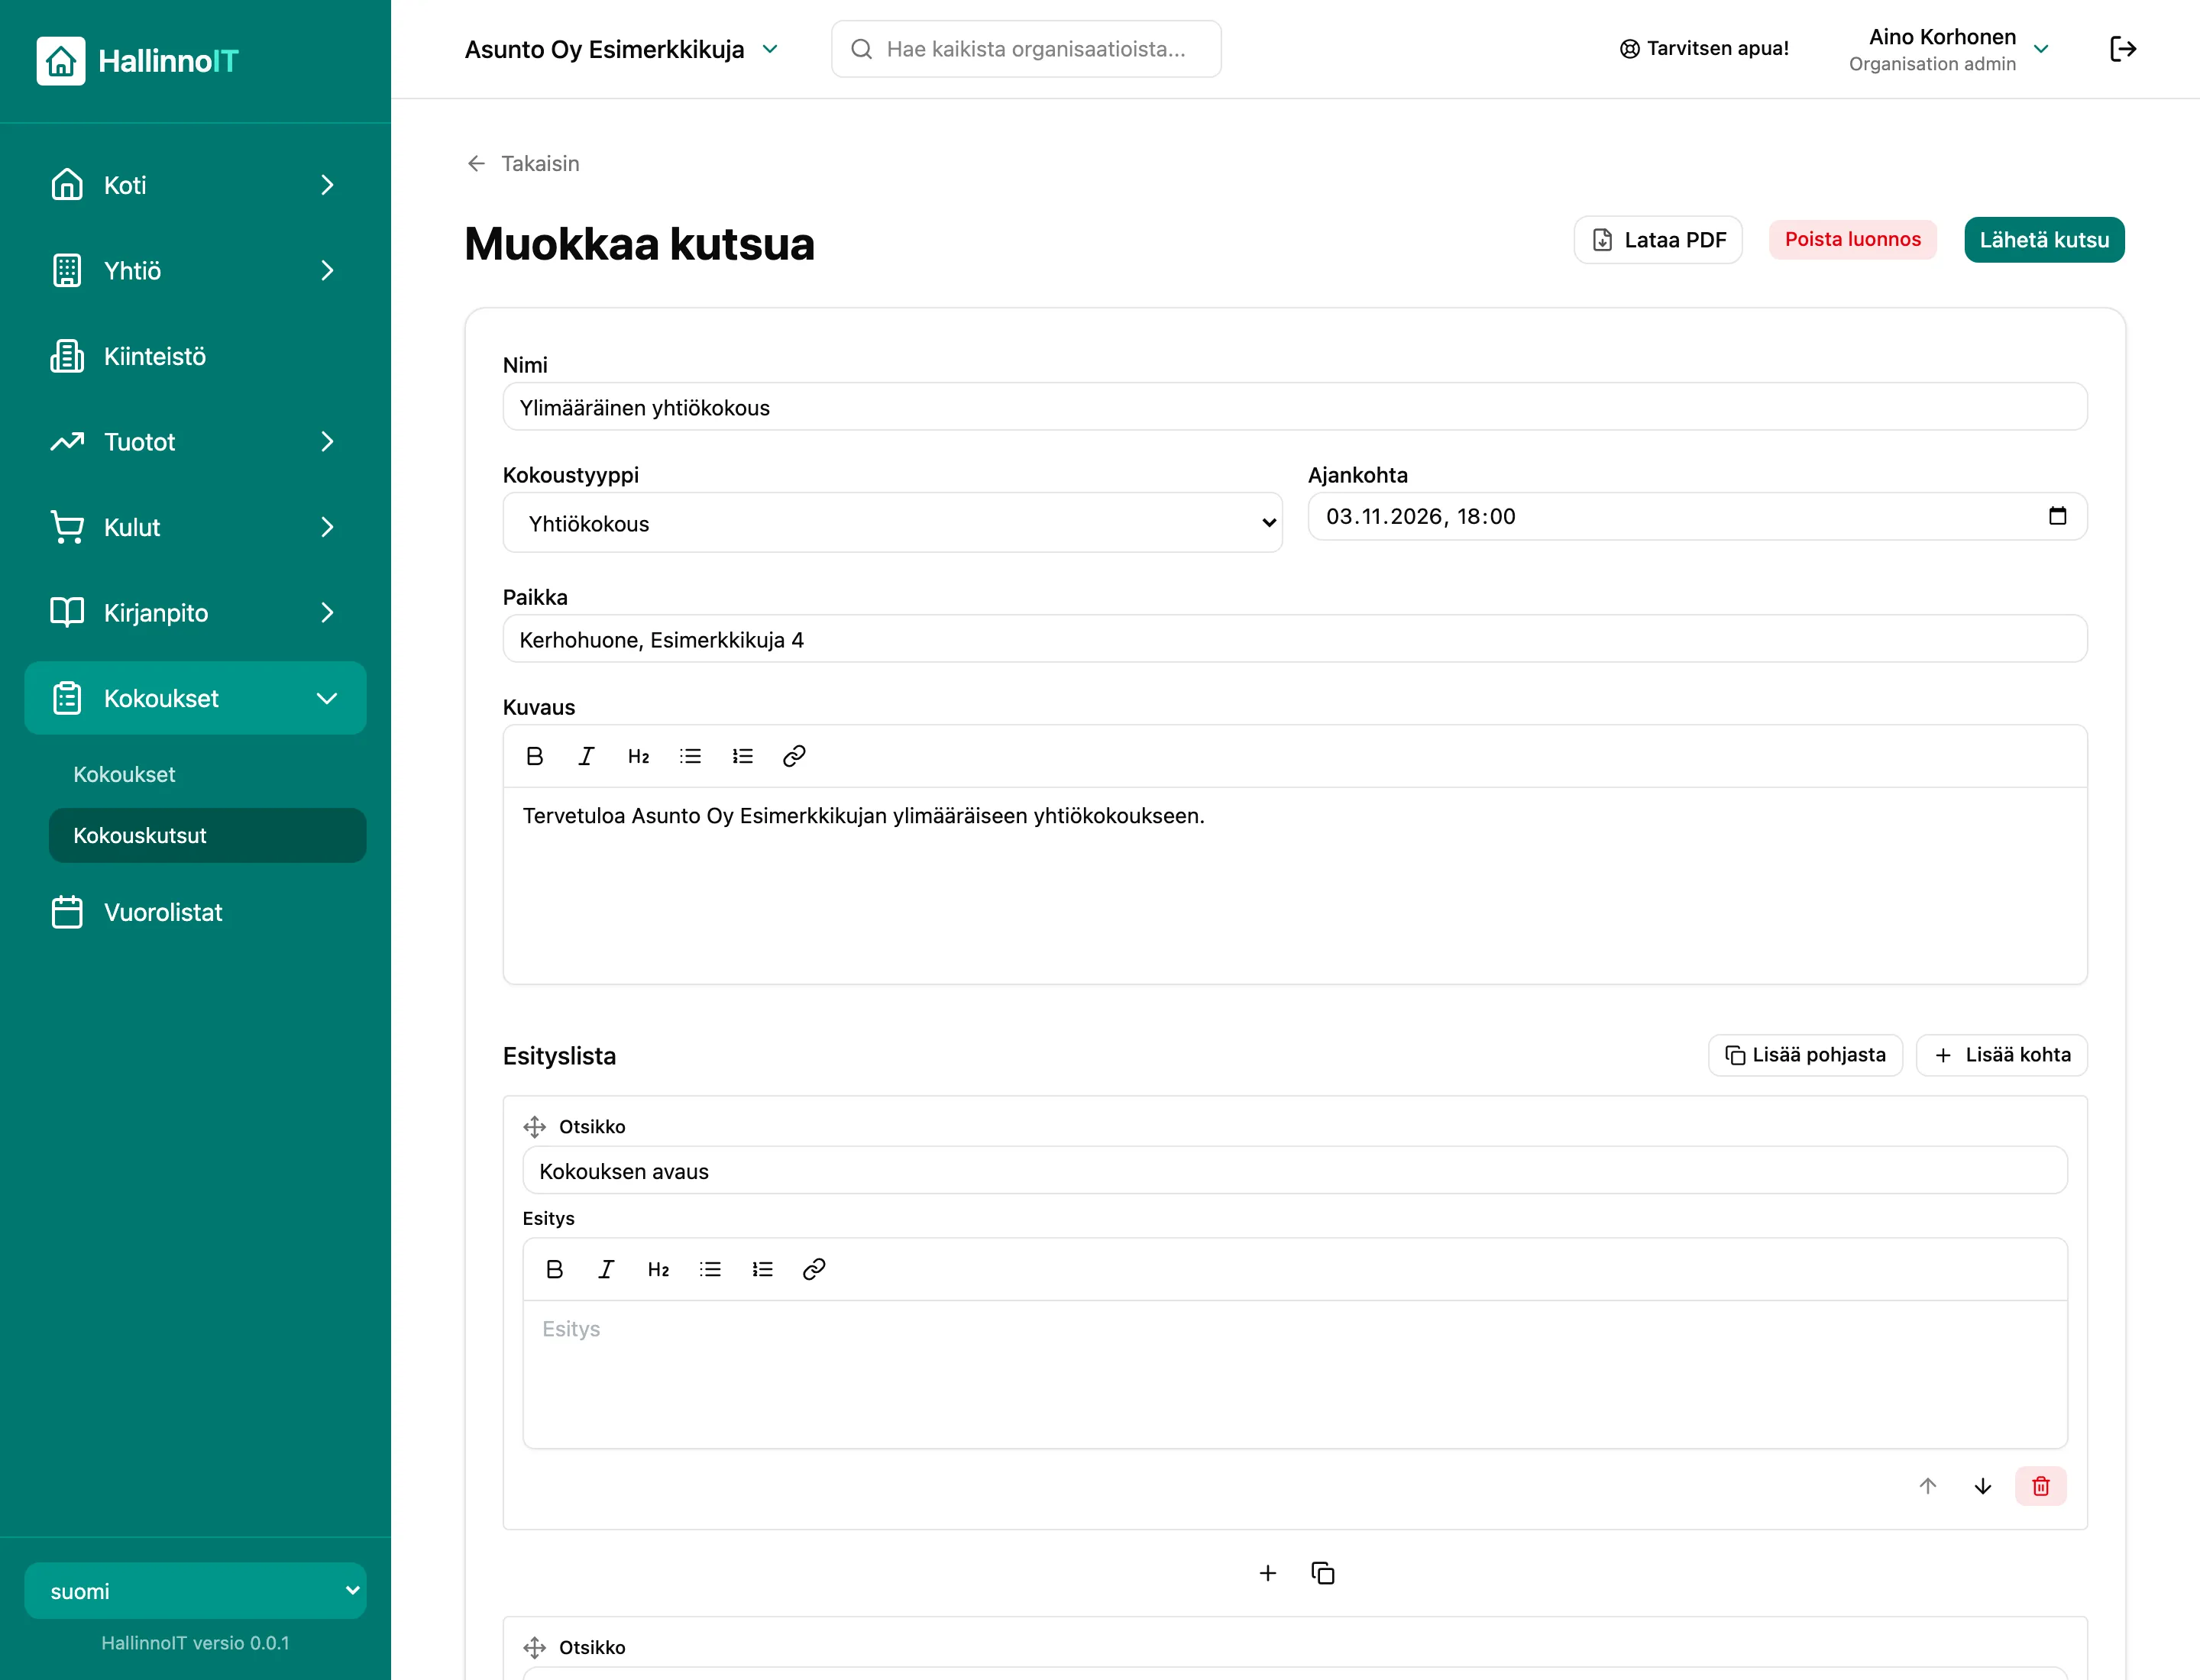Select the Kokouskutsut submenu item
Screen dimensions: 2200x1680
207,835
